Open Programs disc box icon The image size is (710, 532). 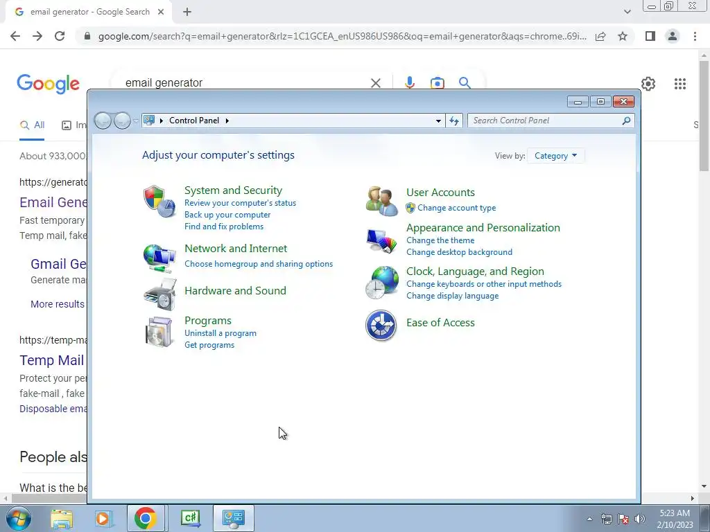tap(159, 332)
